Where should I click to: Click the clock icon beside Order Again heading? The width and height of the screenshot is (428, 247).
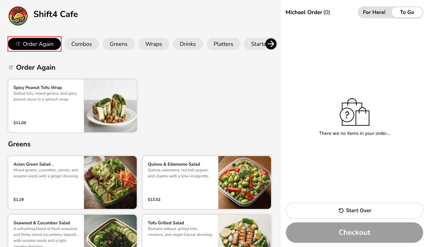click(11, 67)
